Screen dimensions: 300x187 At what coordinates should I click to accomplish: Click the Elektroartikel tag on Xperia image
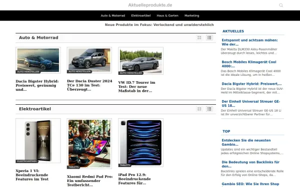tap(27, 161)
